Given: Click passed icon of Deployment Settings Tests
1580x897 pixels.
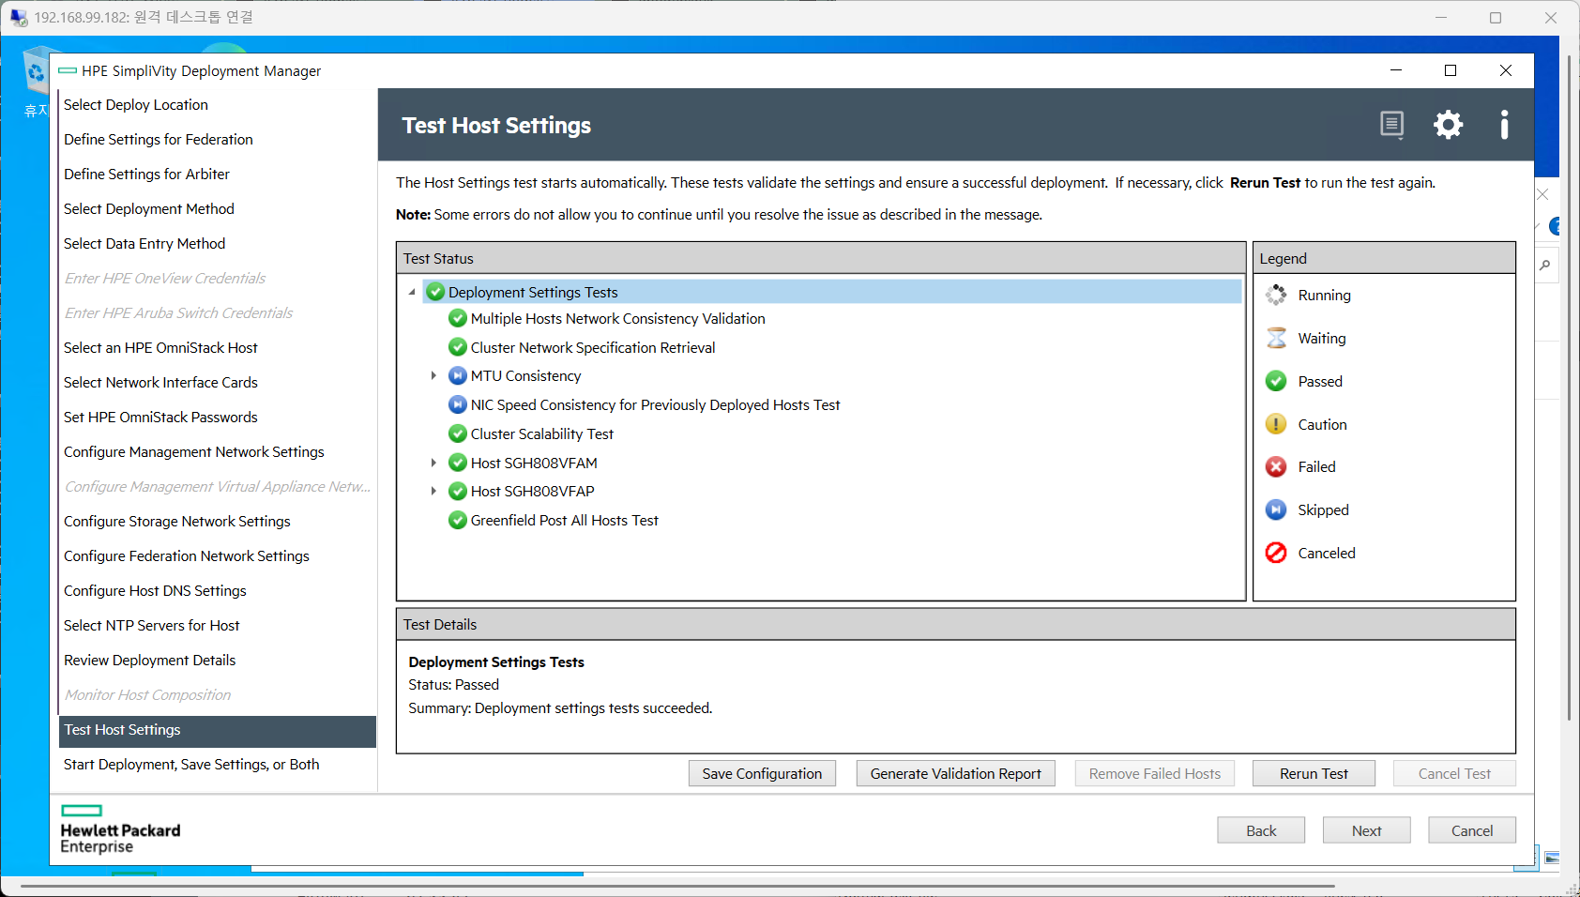Looking at the screenshot, I should pyautogui.click(x=435, y=292).
